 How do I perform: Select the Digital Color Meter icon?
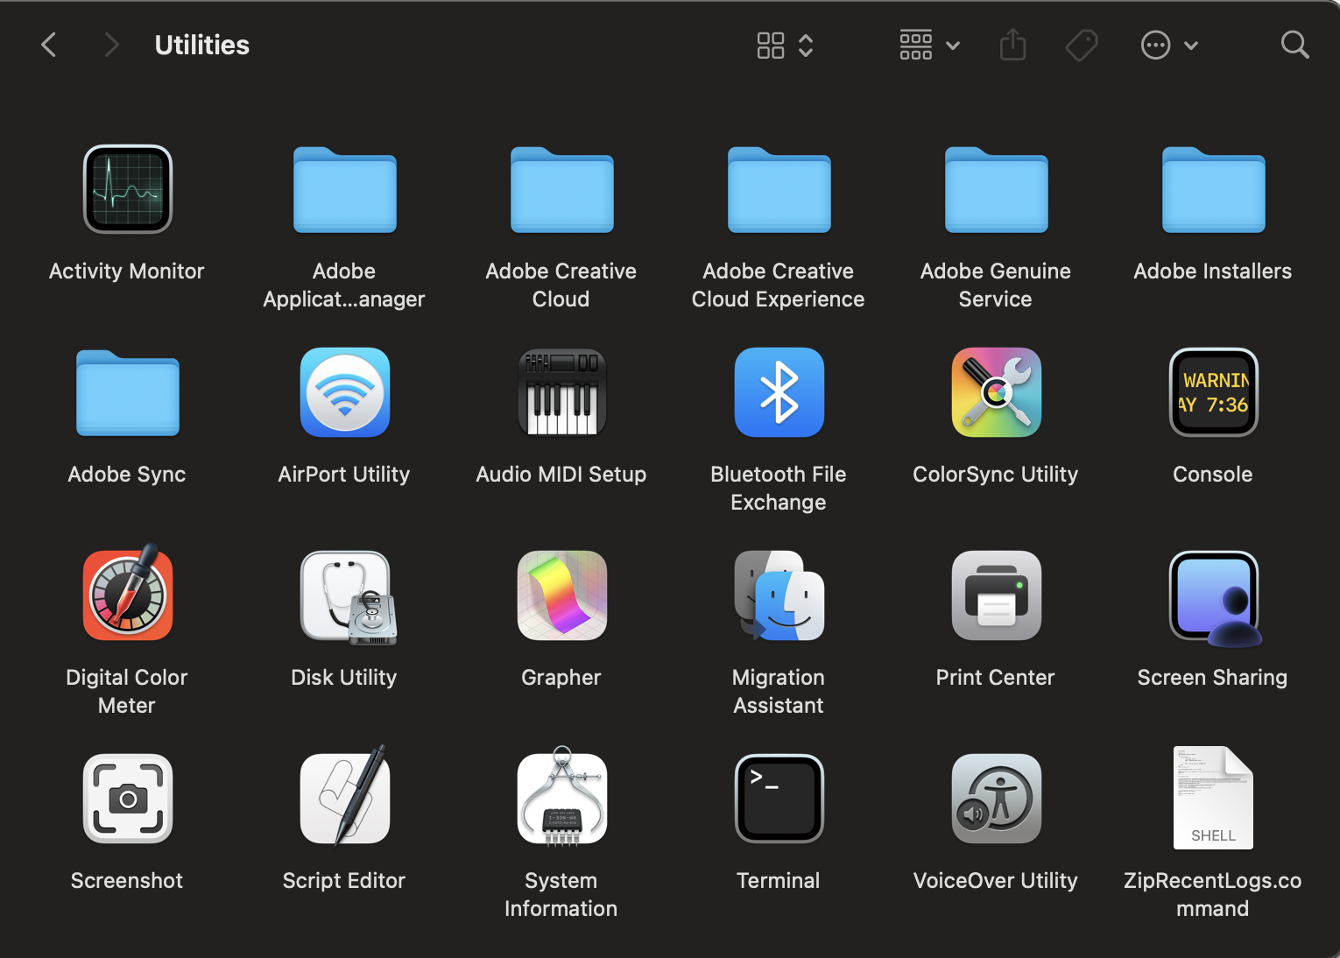point(128,595)
